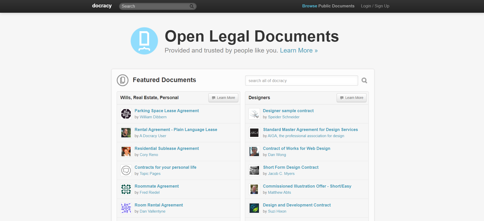Click Suzi Hixon's globe avatar icon
Screen dimensions: 484x221
(254, 208)
